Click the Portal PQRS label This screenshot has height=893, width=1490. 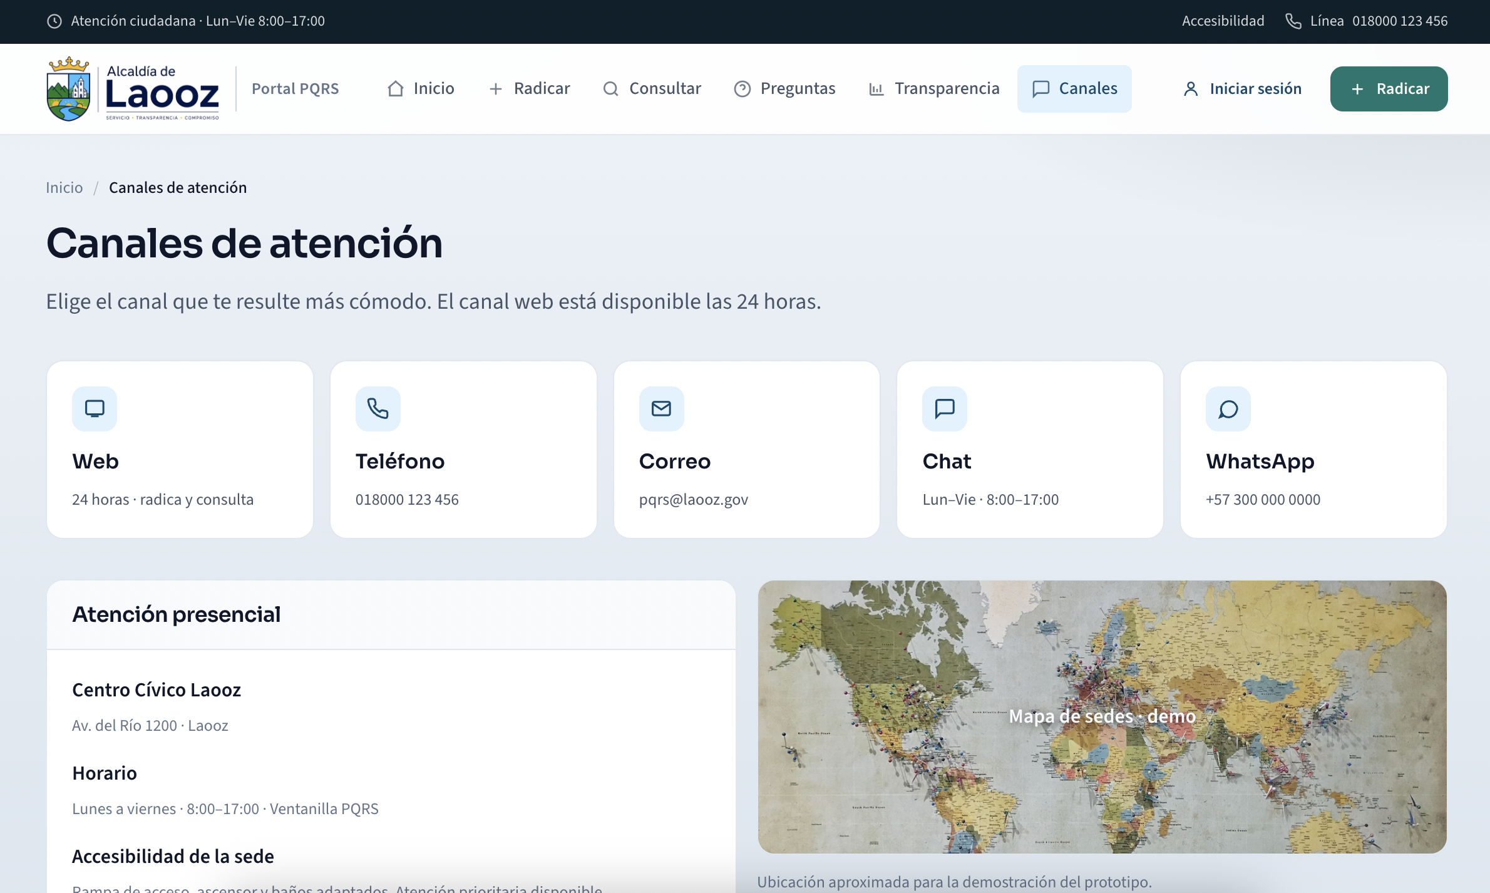(295, 89)
